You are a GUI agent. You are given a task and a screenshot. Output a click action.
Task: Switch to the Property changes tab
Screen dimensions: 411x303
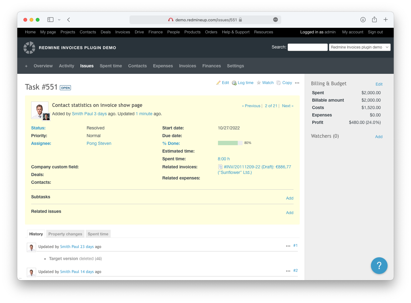[65, 234]
